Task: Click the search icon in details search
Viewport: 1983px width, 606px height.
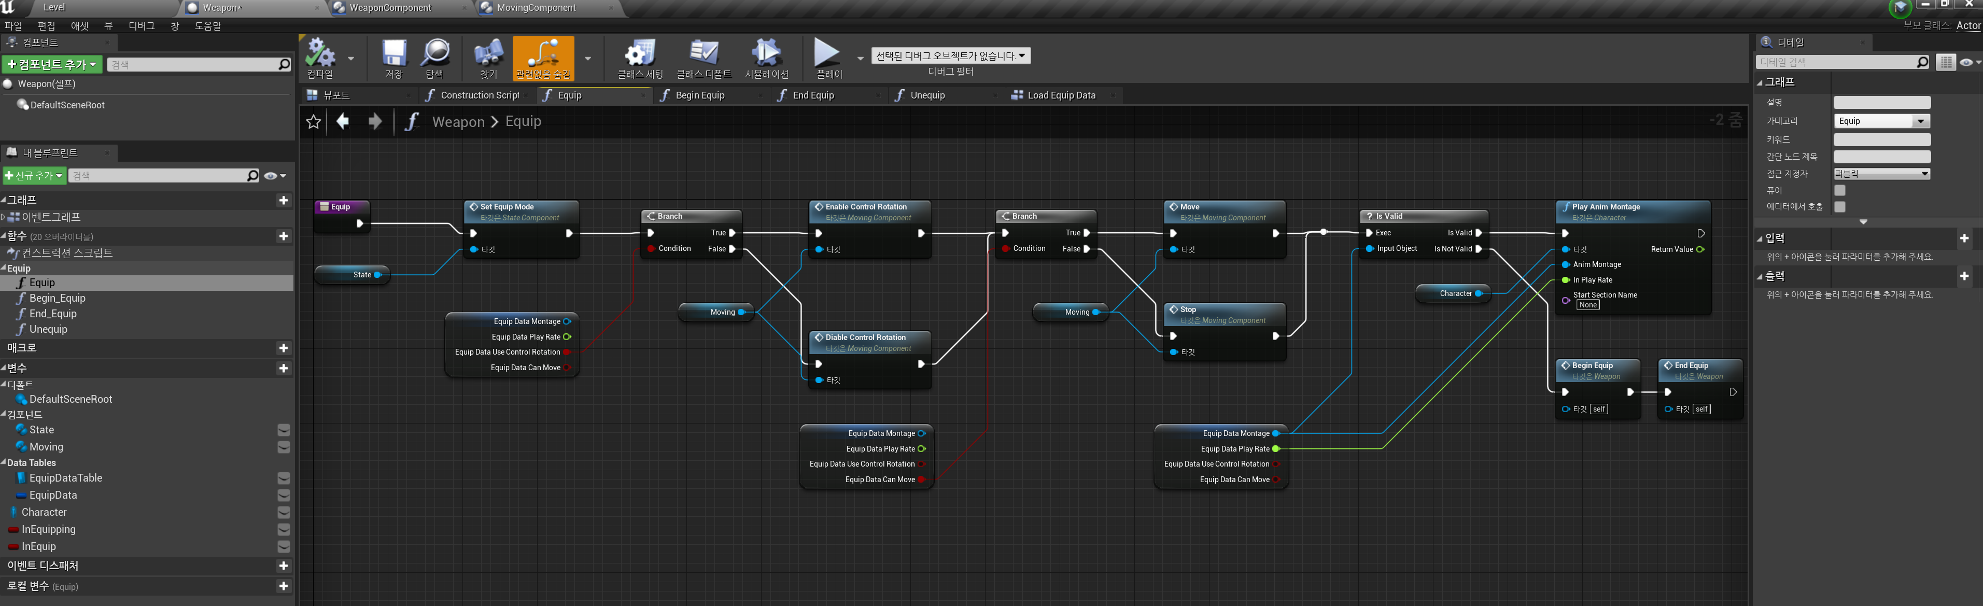Action: tap(1922, 62)
